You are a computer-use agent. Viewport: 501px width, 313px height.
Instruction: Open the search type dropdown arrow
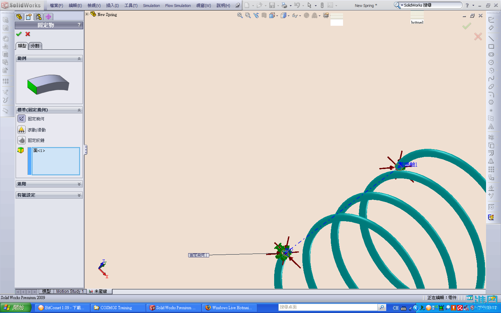pos(402,5)
